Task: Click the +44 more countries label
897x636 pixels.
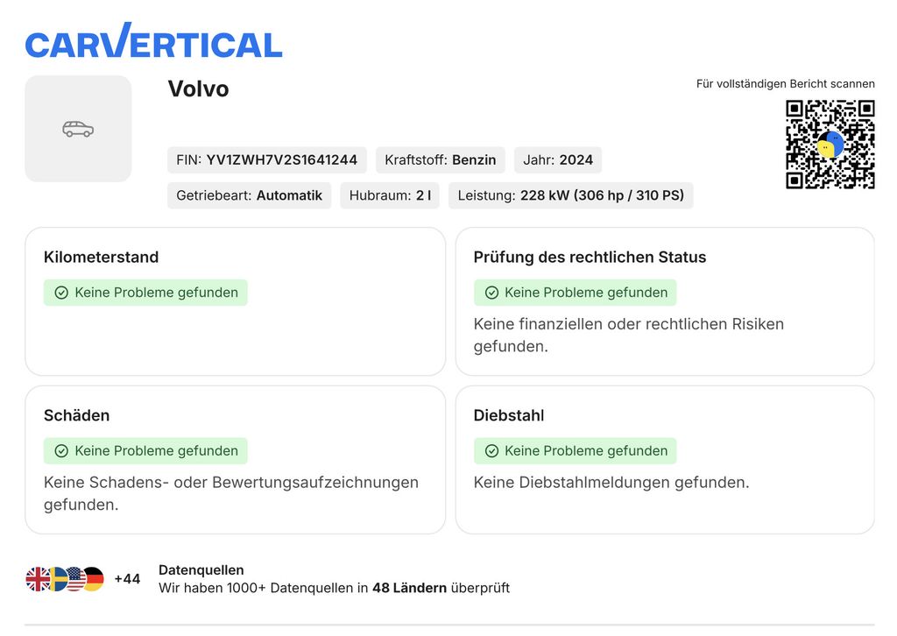Action: coord(127,579)
